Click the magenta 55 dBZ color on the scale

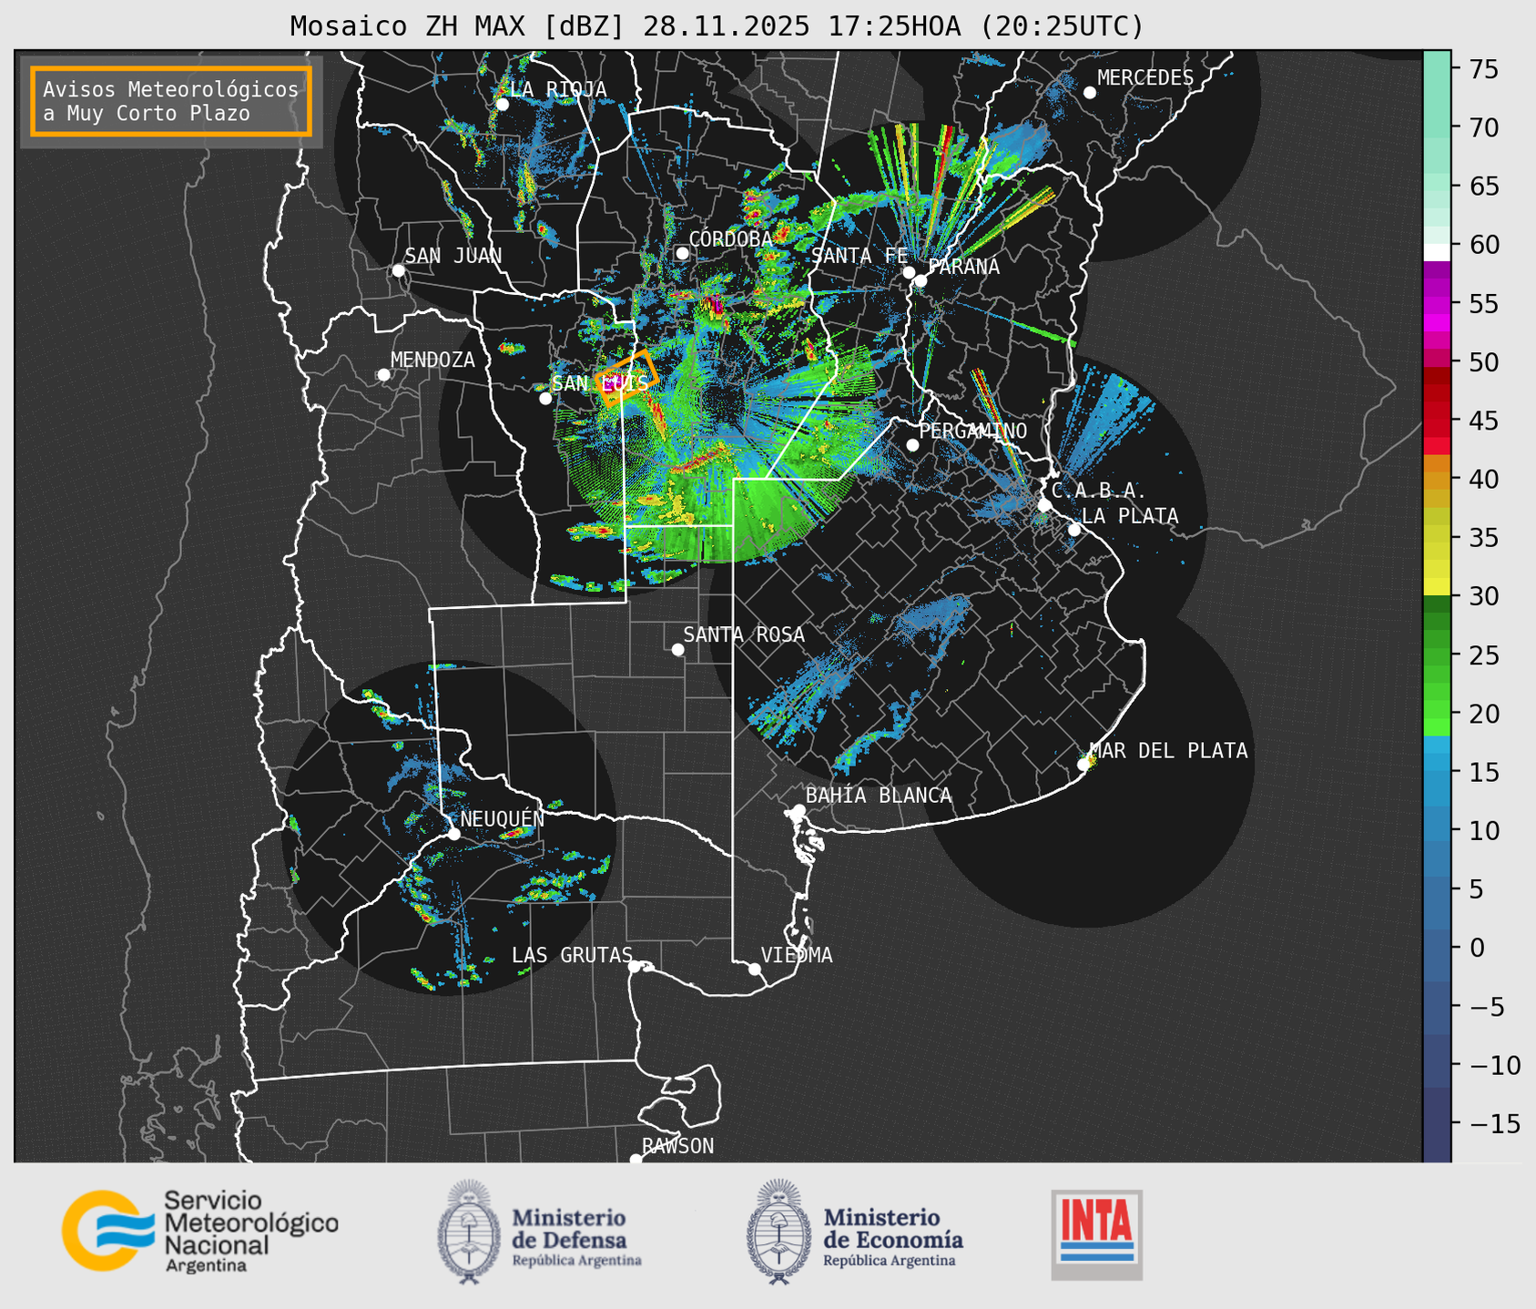(x=1437, y=304)
